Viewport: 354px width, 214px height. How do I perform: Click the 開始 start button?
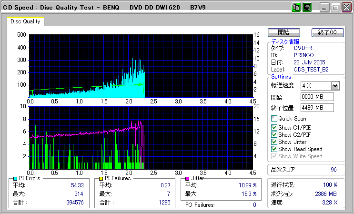(284, 32)
